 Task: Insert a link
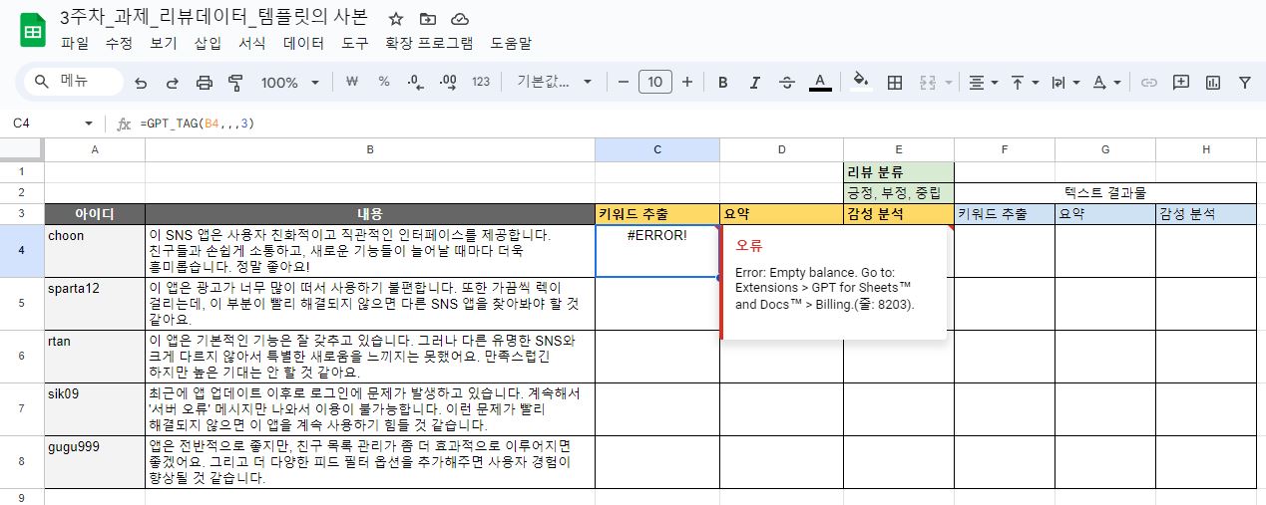tap(1149, 83)
